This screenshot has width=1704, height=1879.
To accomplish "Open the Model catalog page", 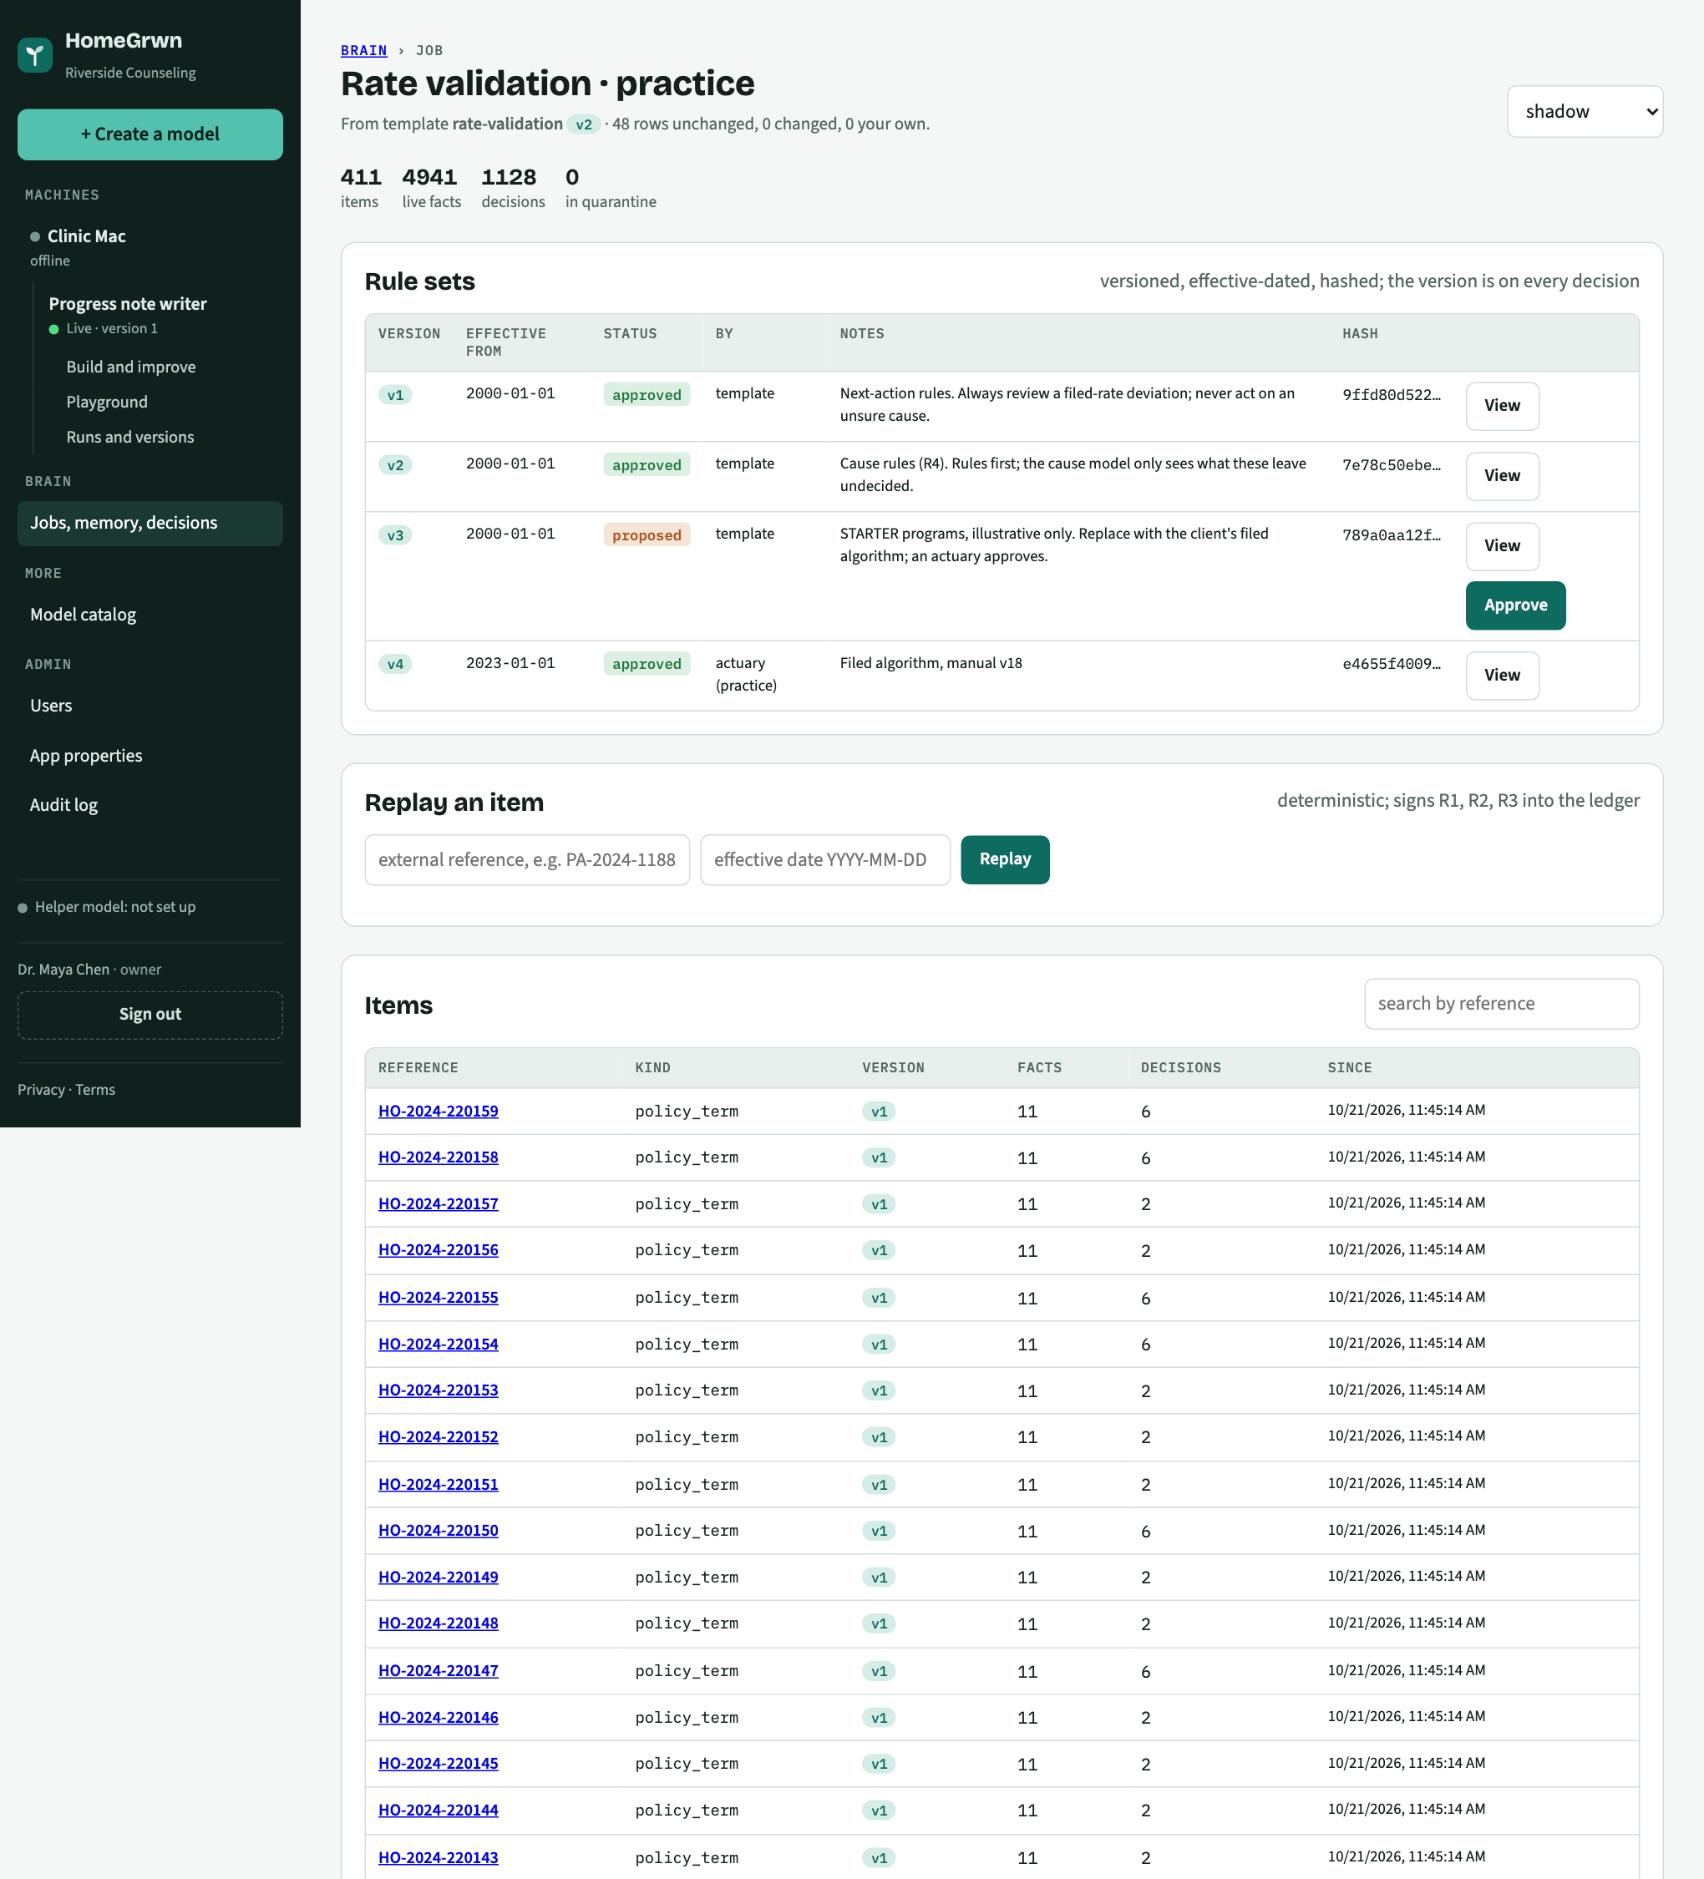I will coord(83,615).
